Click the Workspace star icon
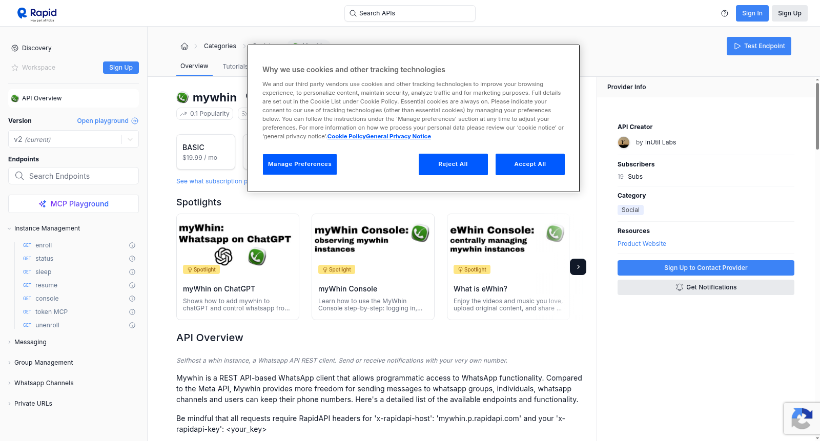820x441 pixels. tap(15, 68)
